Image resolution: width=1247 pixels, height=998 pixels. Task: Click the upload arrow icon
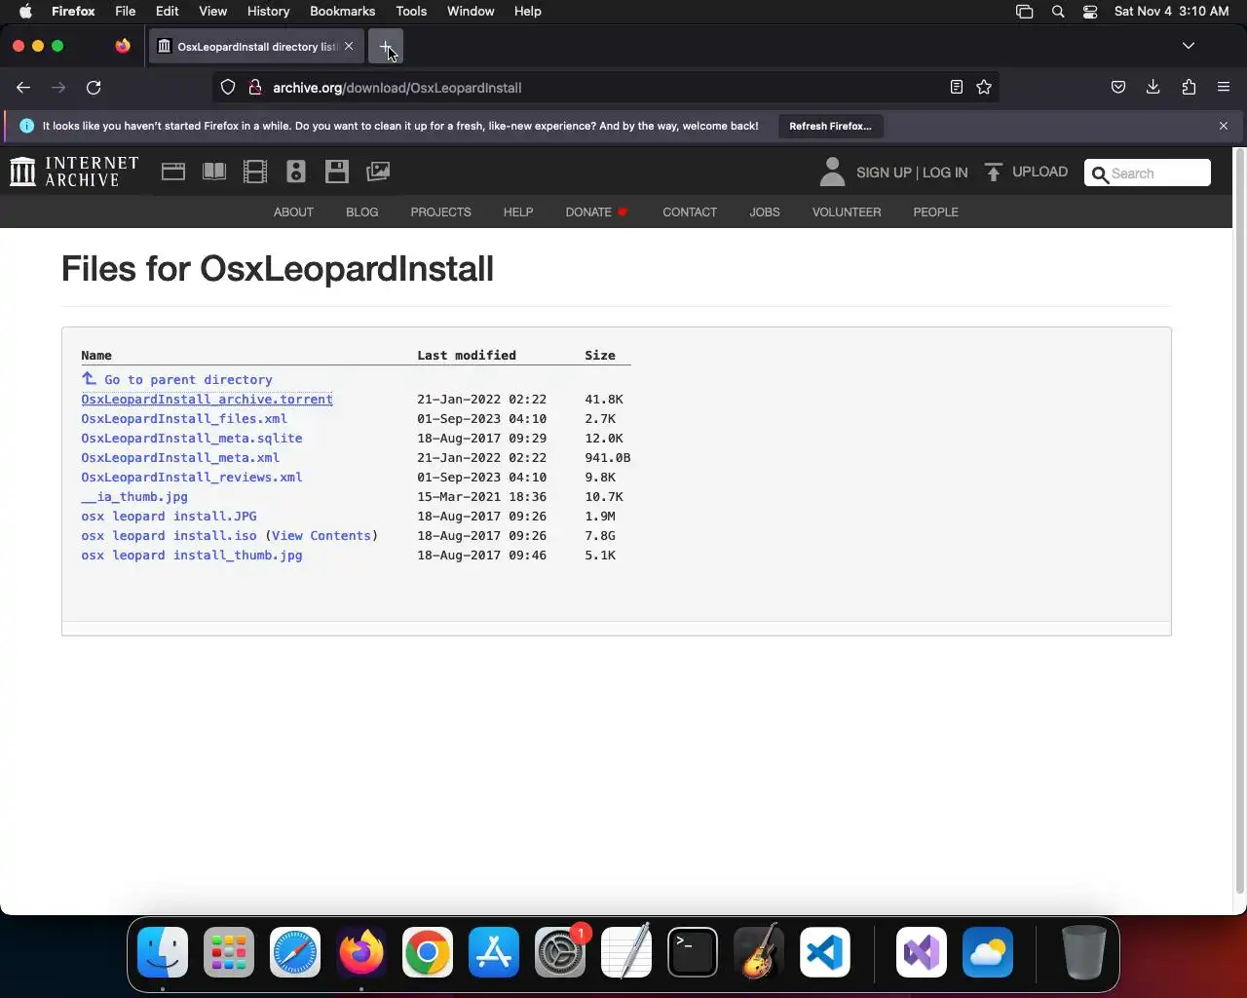coord(994,173)
